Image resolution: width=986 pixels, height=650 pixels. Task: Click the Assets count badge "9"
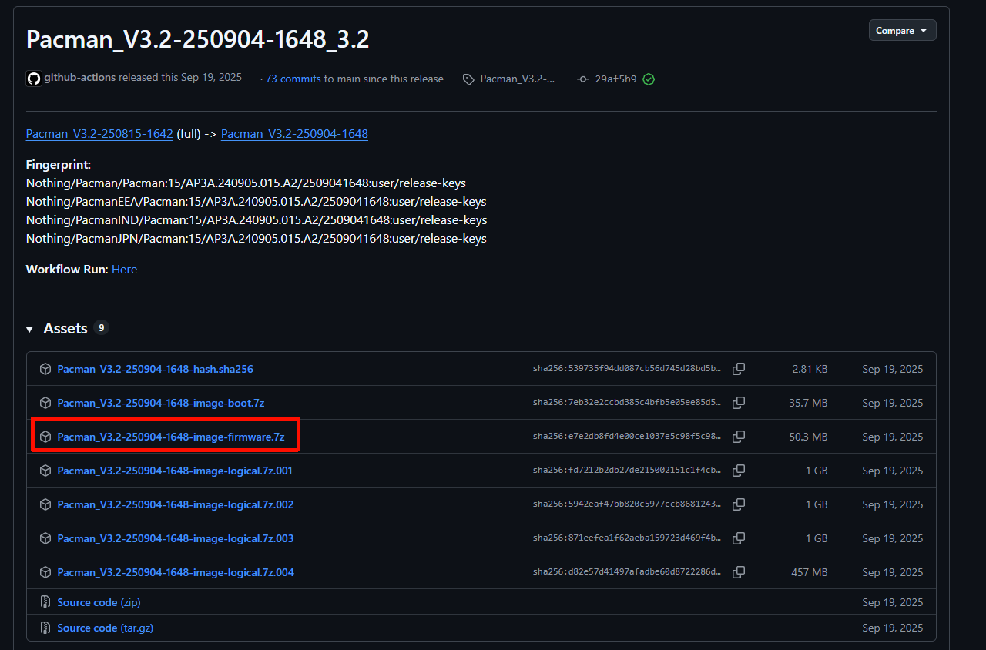click(x=101, y=327)
